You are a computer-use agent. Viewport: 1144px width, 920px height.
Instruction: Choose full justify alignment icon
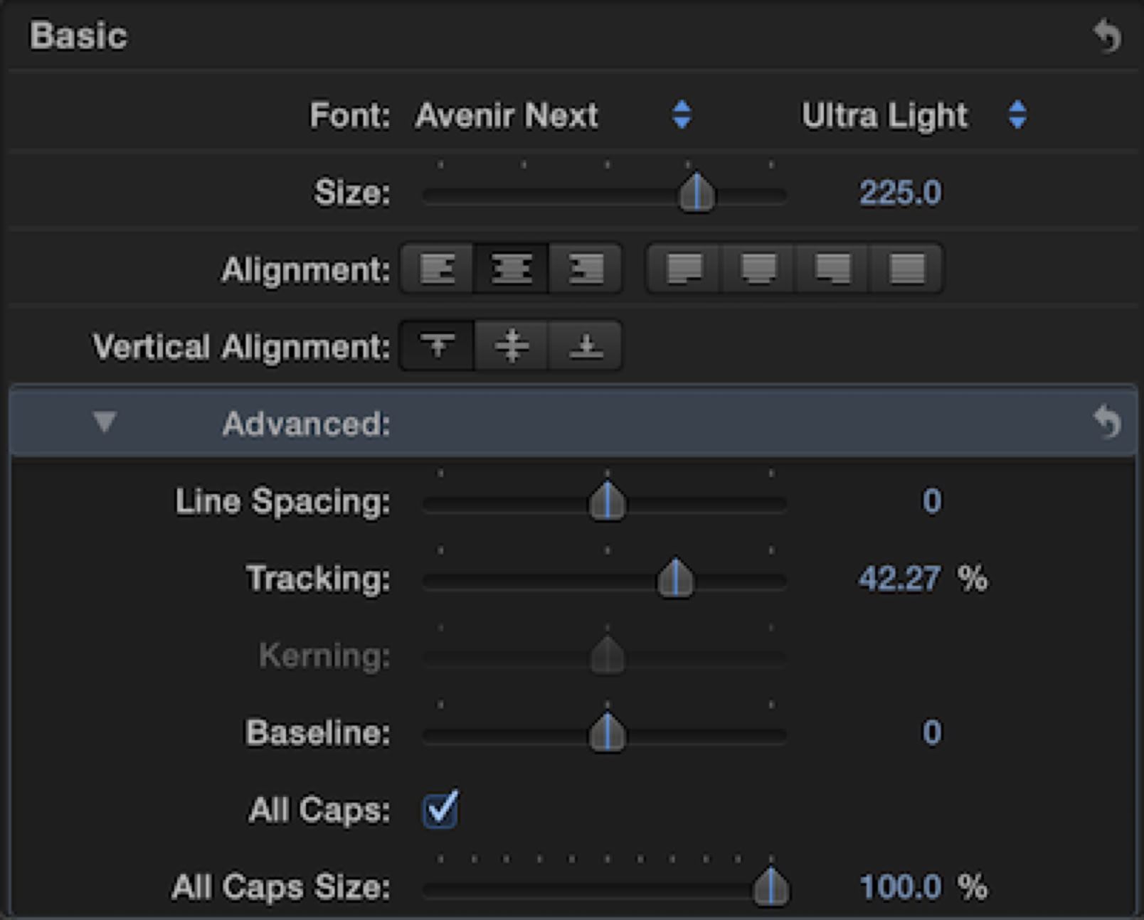click(907, 269)
